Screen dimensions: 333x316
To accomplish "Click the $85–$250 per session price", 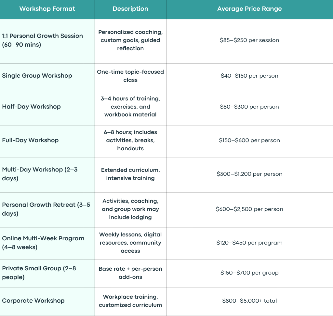I will point(249,40).
